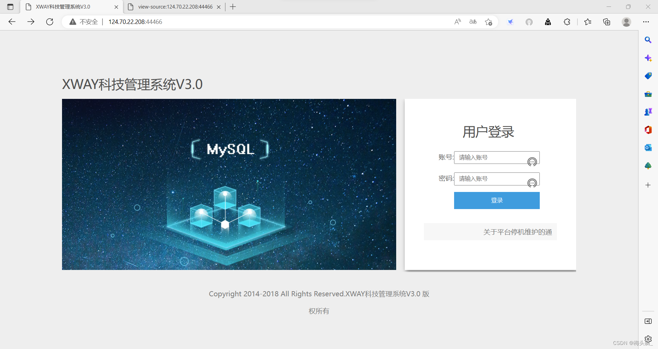The height and width of the screenshot is (349, 658).
Task: Open the browser profile avatar
Action: coord(626,22)
